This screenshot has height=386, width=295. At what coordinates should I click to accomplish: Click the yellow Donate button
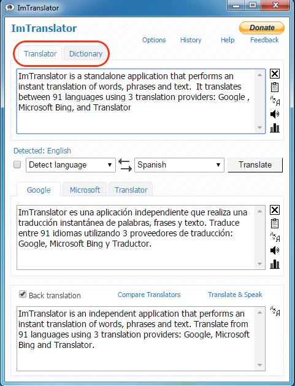pyautogui.click(x=262, y=28)
